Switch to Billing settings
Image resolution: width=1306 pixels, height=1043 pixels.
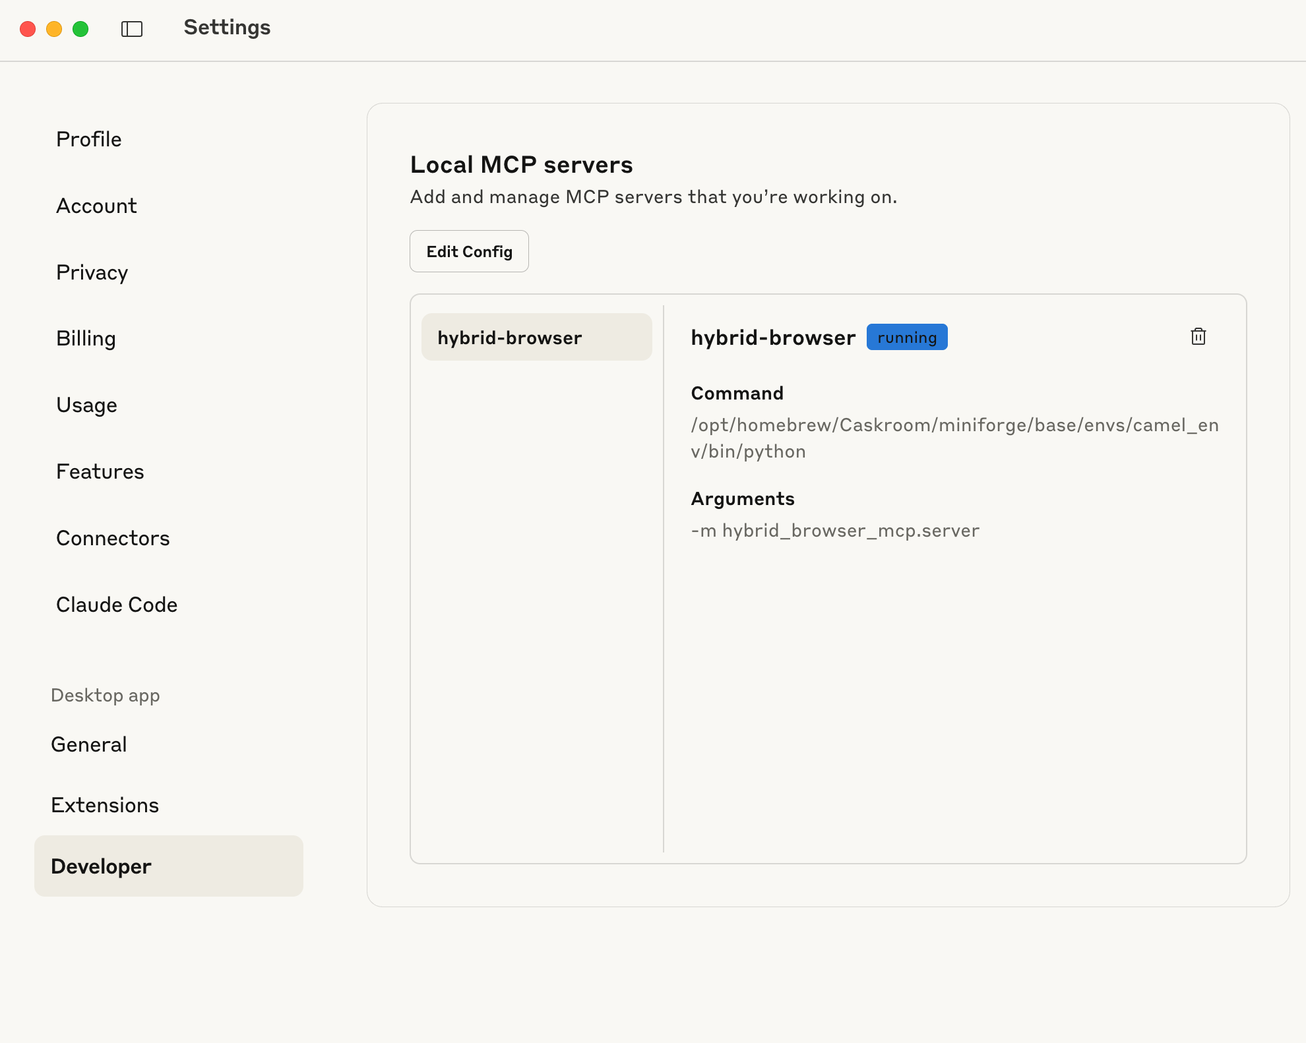(86, 338)
